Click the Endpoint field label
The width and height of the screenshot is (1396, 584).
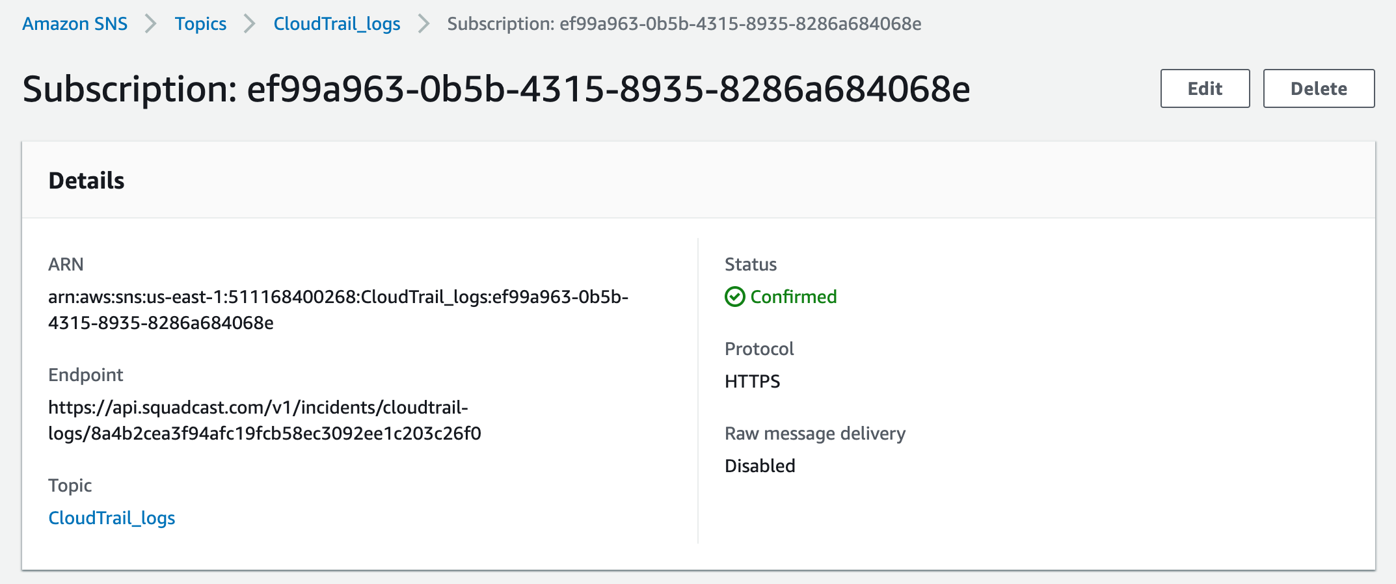click(x=86, y=375)
